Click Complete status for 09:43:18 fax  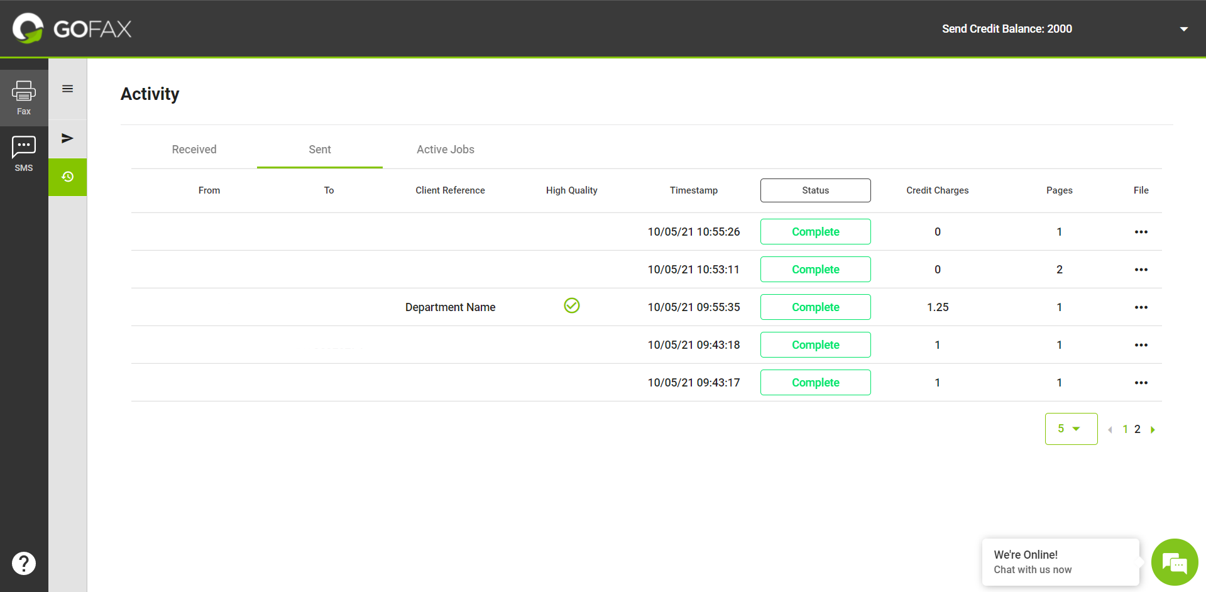(816, 345)
